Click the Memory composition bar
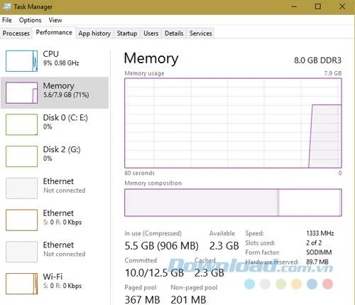 pyautogui.click(x=233, y=203)
